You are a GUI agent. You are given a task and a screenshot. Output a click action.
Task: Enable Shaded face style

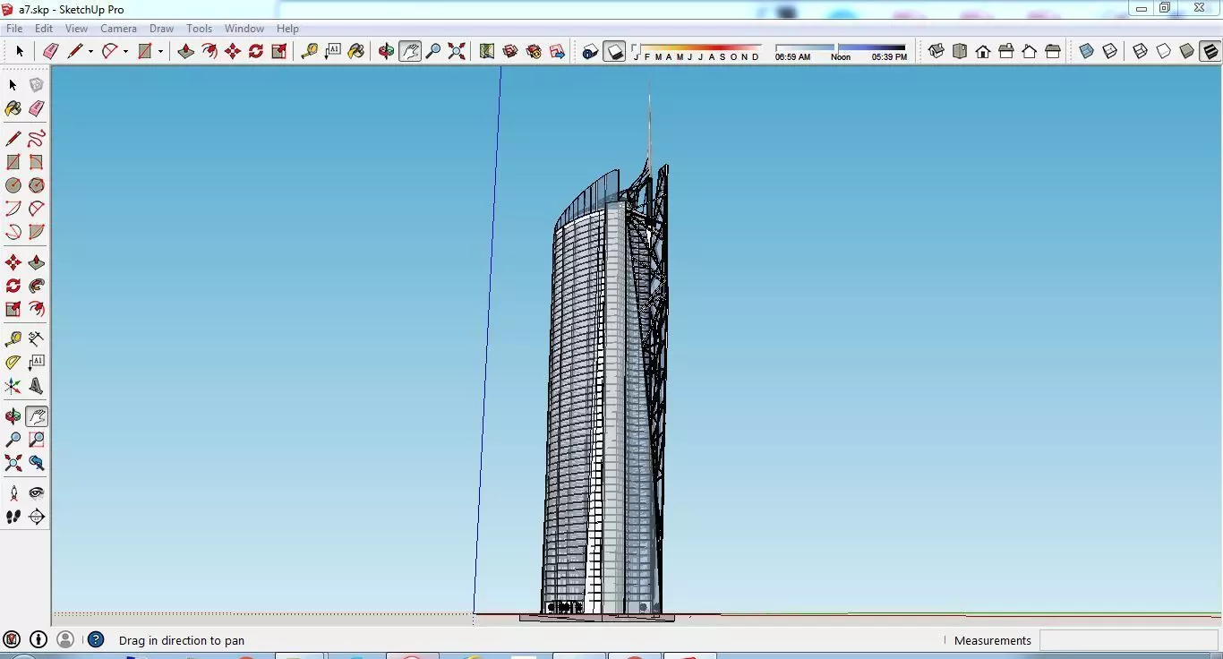(x=1186, y=51)
